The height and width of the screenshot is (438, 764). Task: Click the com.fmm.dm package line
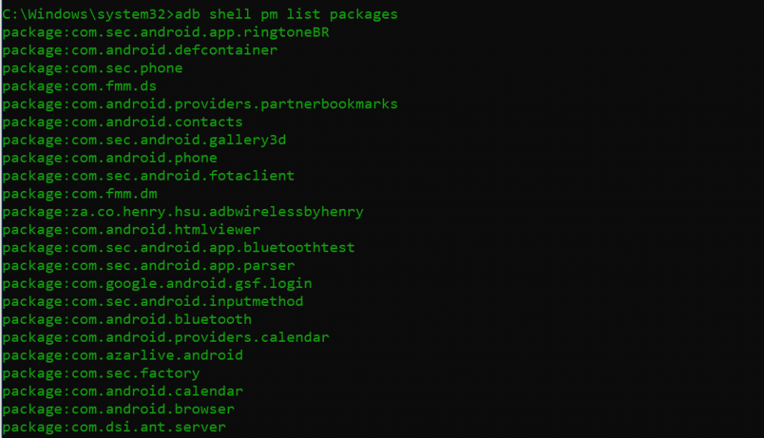(80, 194)
